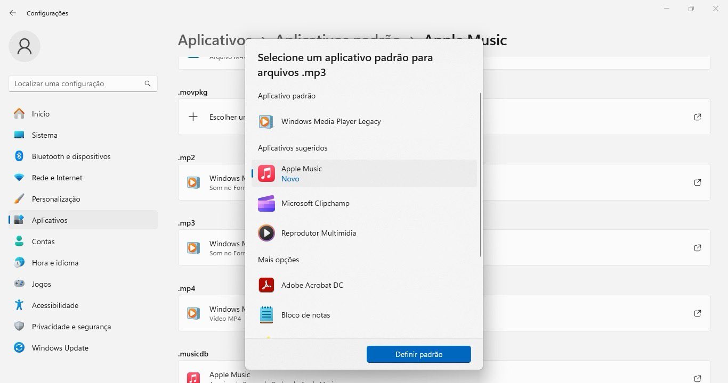Go to Sistema settings
This screenshot has width=728, height=383.
(x=83, y=135)
